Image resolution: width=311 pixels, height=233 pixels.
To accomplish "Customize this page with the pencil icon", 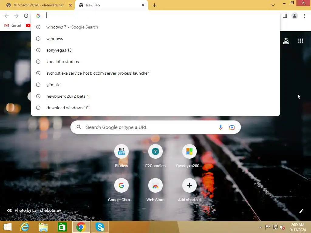I will tap(301, 211).
